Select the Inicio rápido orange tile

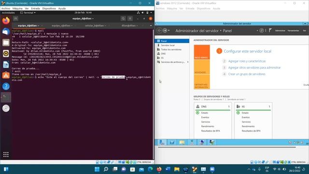[202, 52]
